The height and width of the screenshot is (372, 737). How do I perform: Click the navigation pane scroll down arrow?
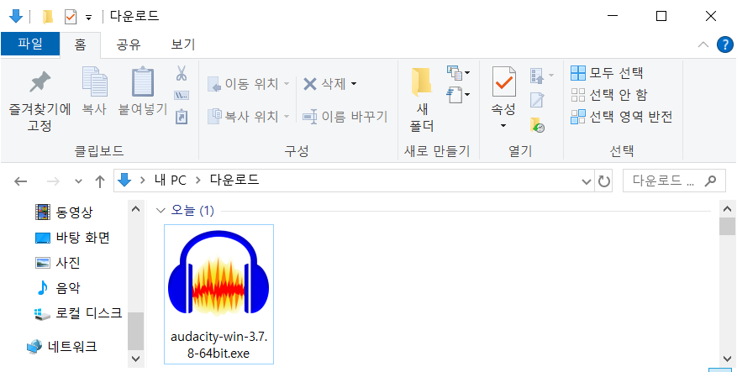coord(135,359)
